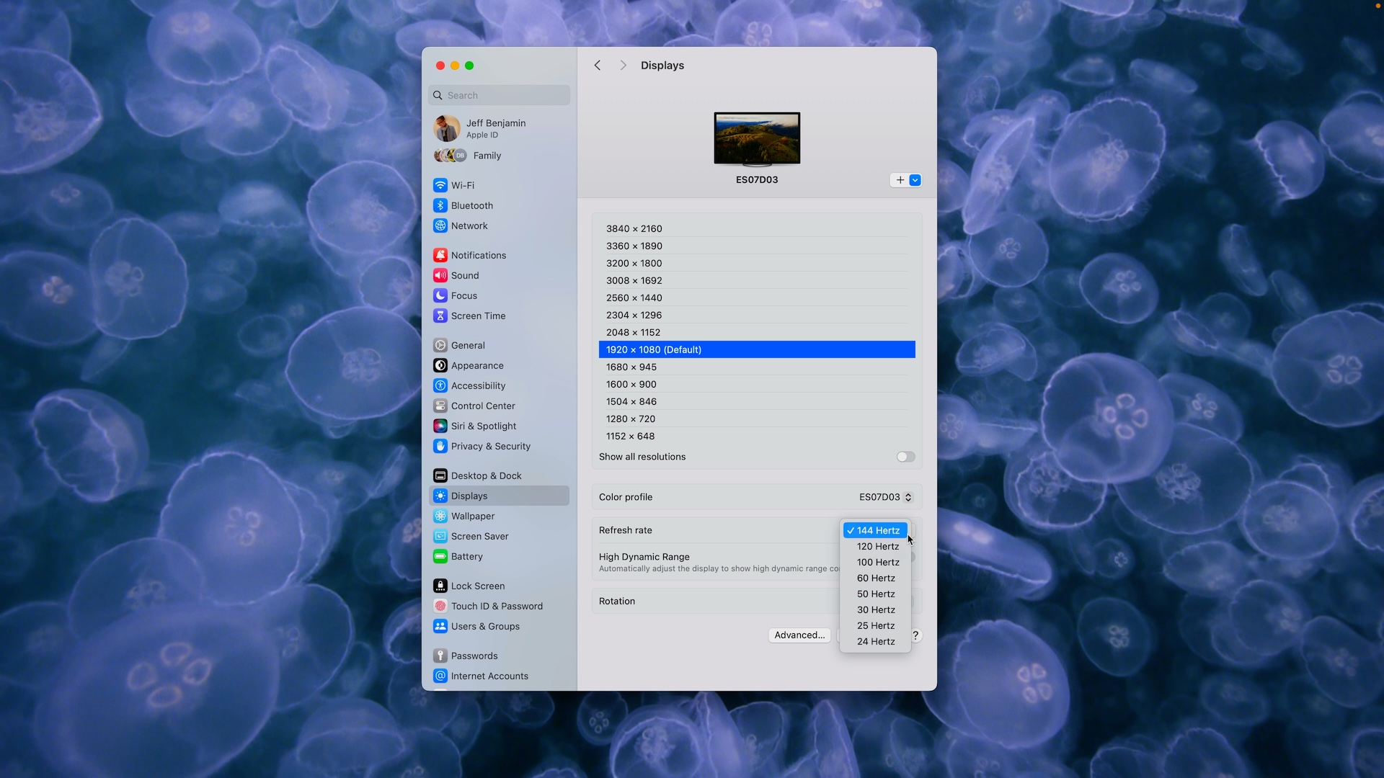
Task: Open the Color profile dropdown
Action: [884, 497]
